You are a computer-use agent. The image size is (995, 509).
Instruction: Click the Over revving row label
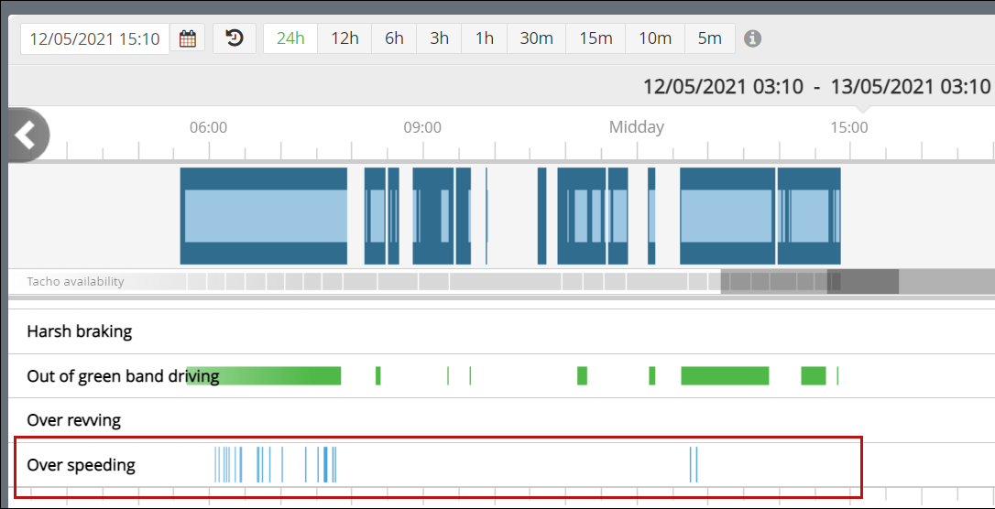click(x=73, y=419)
